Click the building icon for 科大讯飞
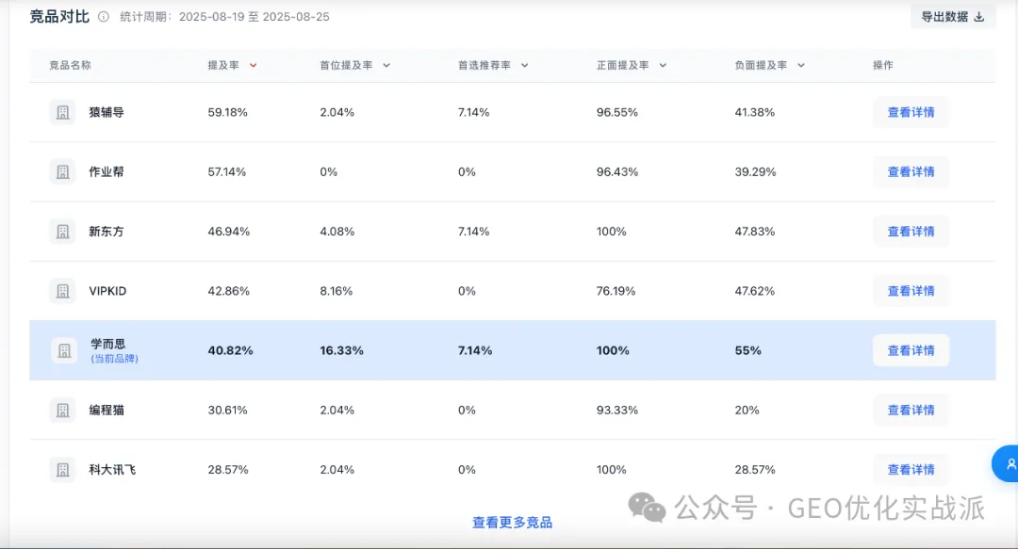The width and height of the screenshot is (1018, 549). pos(63,470)
